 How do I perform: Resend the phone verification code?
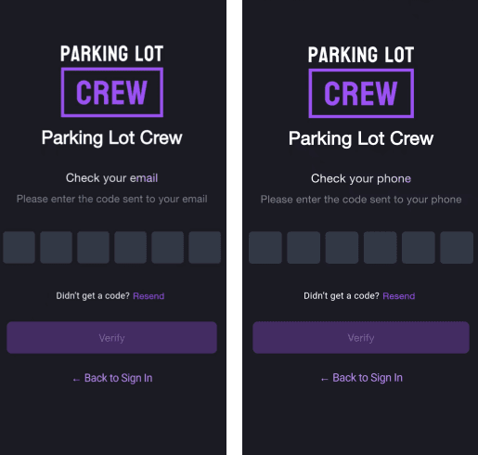(x=399, y=296)
